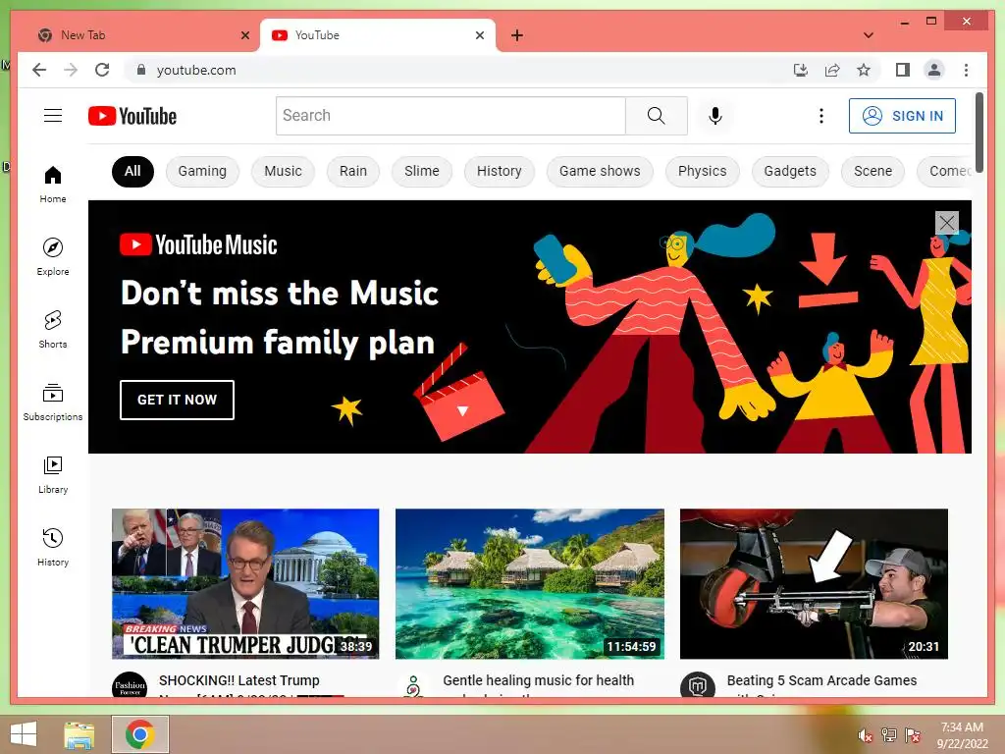Open Shorts in the sidebar
Image resolution: width=1005 pixels, height=754 pixels.
tap(53, 330)
